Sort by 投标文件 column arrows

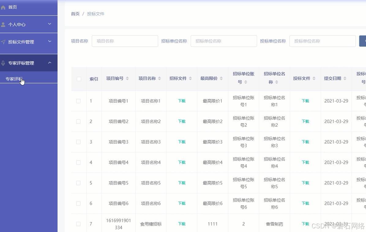coord(314,78)
